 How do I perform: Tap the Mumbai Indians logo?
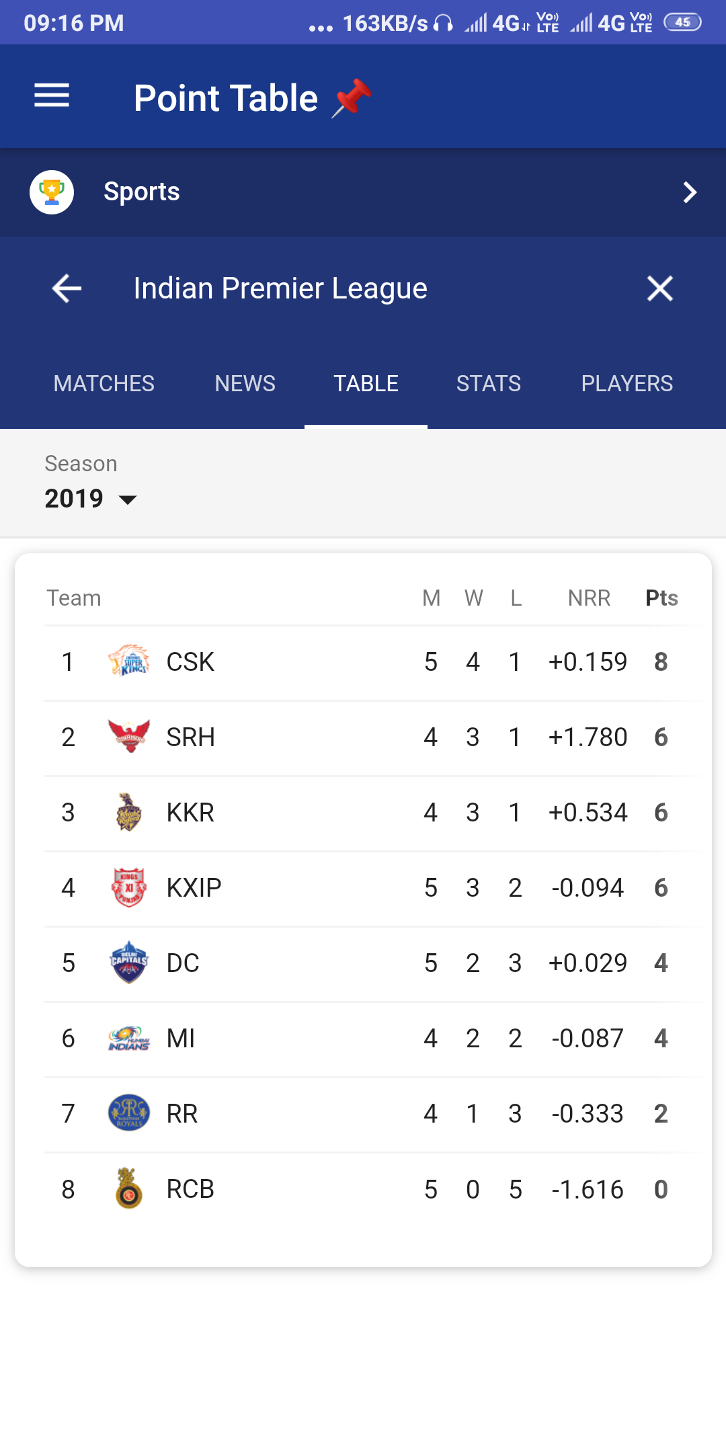tap(128, 1038)
